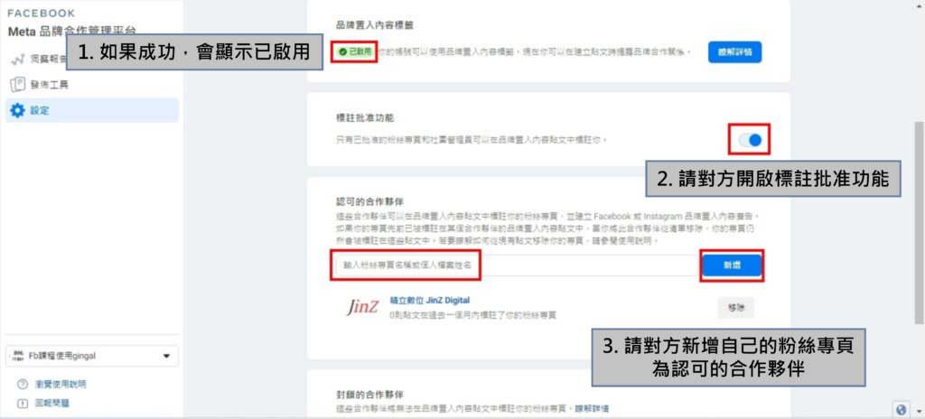This screenshot has width=925, height=419.
Task: Click the green enabled (已啟用) status badge
Action: click(354, 52)
